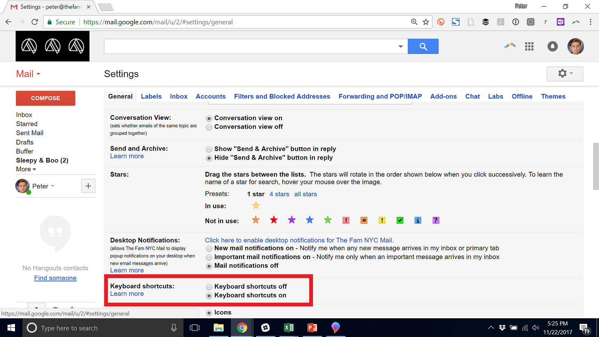The height and width of the screenshot is (337, 599).
Task: Click the orange double-arrow icon
Action: click(x=364, y=220)
